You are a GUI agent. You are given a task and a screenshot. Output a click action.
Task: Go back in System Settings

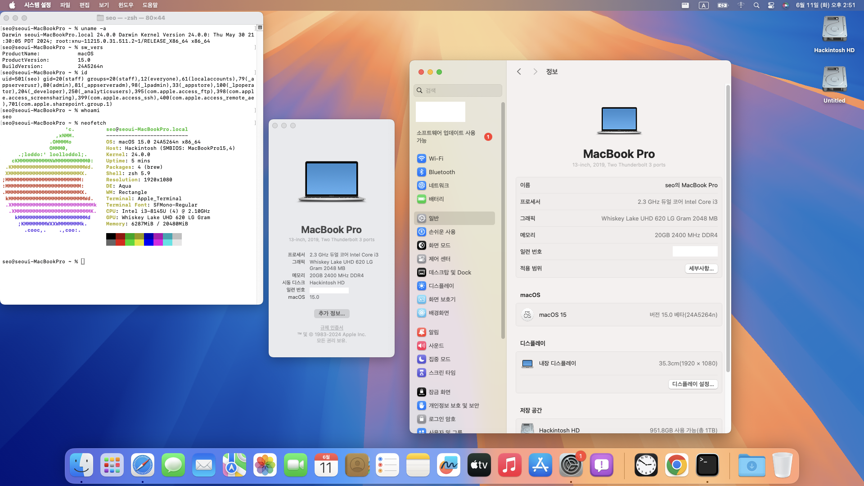click(x=519, y=72)
